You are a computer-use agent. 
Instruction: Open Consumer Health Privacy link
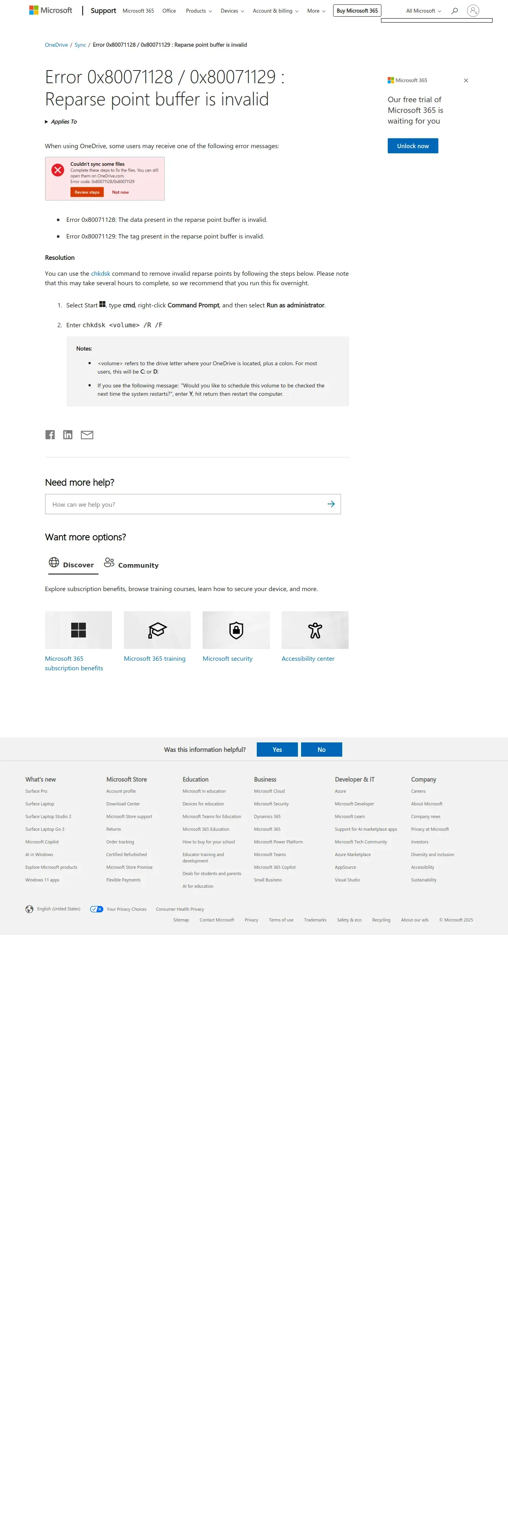click(180, 909)
